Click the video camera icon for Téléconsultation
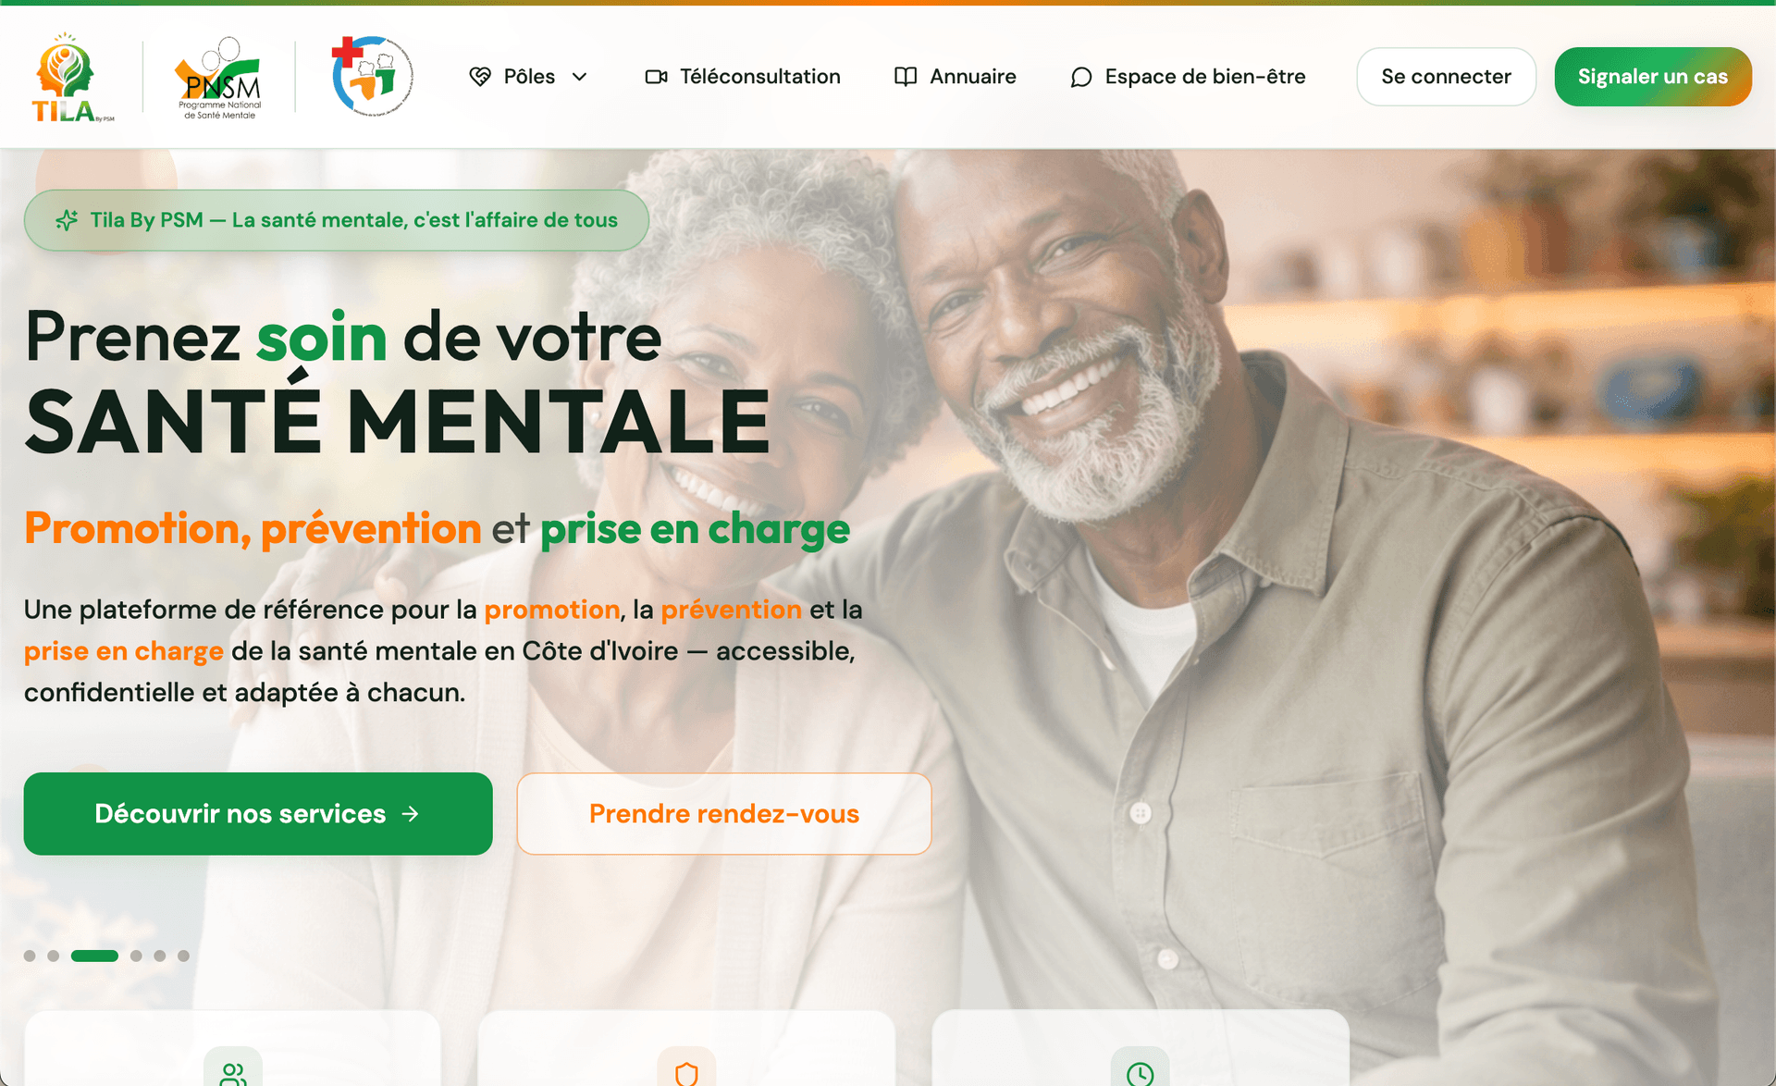Viewport: 1776px width, 1086px height. tap(656, 77)
